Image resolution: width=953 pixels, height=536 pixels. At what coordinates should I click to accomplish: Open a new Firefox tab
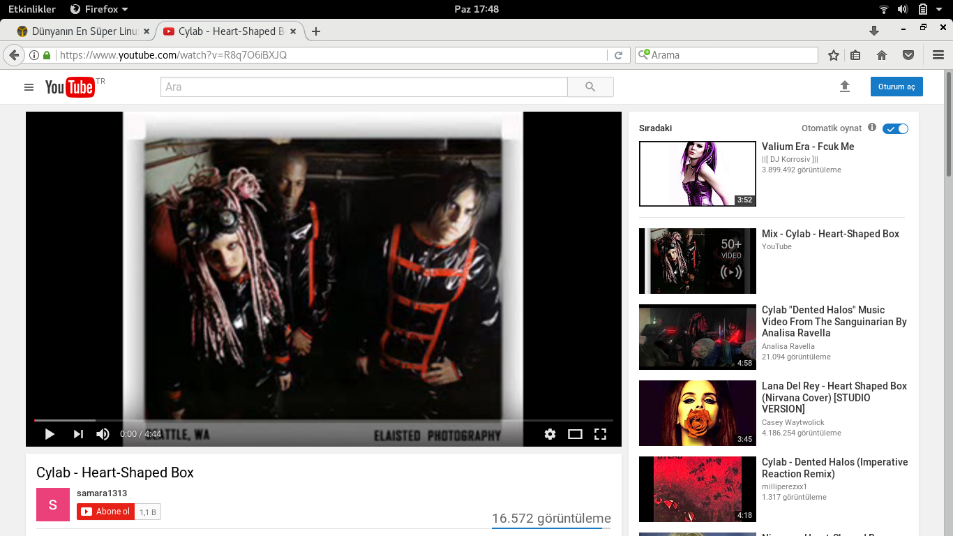316,31
